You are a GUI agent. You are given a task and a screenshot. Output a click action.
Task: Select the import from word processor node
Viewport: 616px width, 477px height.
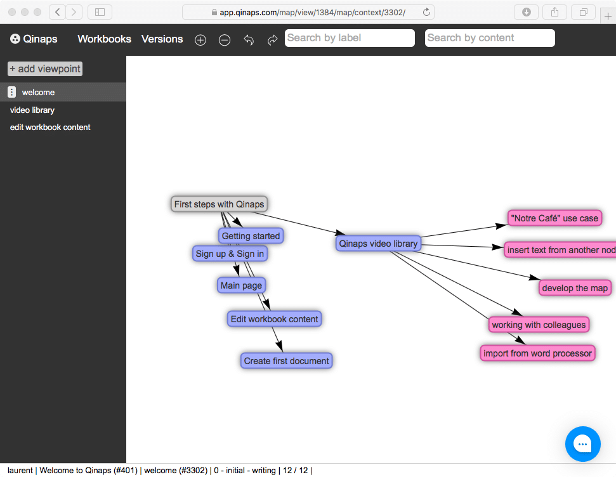(x=537, y=353)
